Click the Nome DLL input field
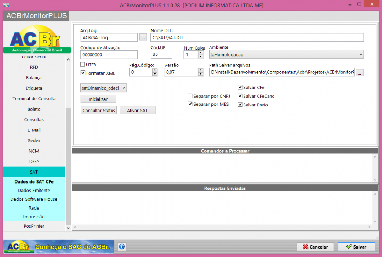The width and height of the screenshot is (382, 257). point(257,37)
